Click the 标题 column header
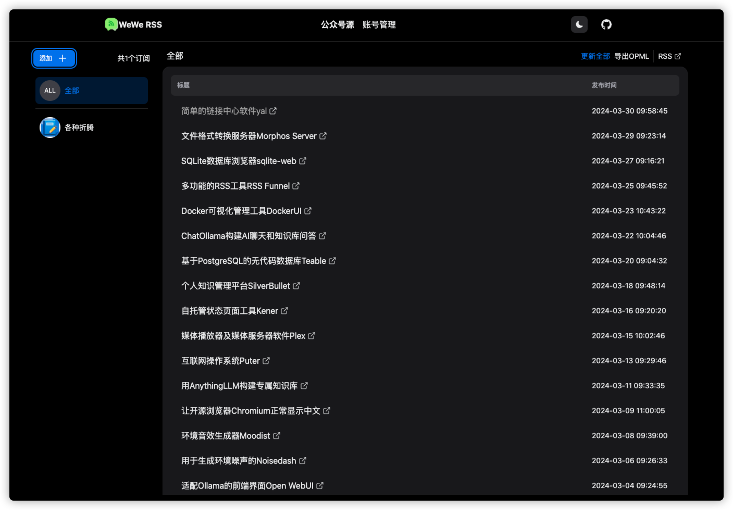This screenshot has height=510, width=733. pos(183,85)
